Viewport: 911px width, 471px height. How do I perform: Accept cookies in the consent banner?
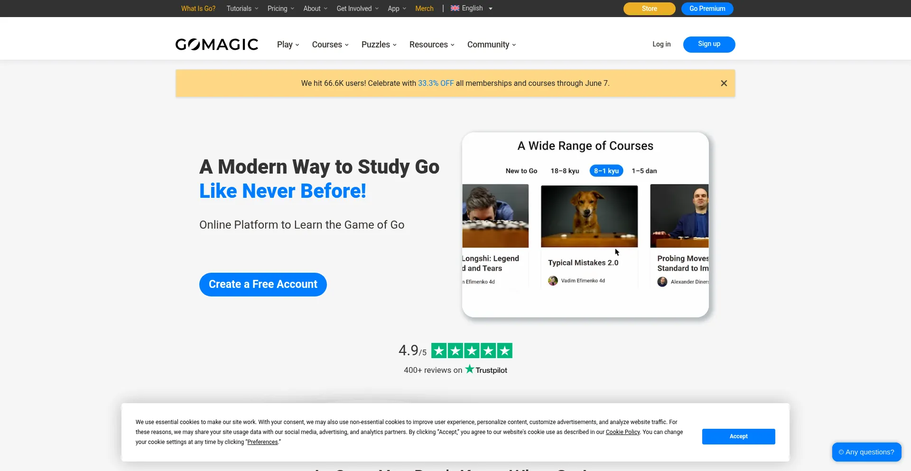click(x=738, y=436)
